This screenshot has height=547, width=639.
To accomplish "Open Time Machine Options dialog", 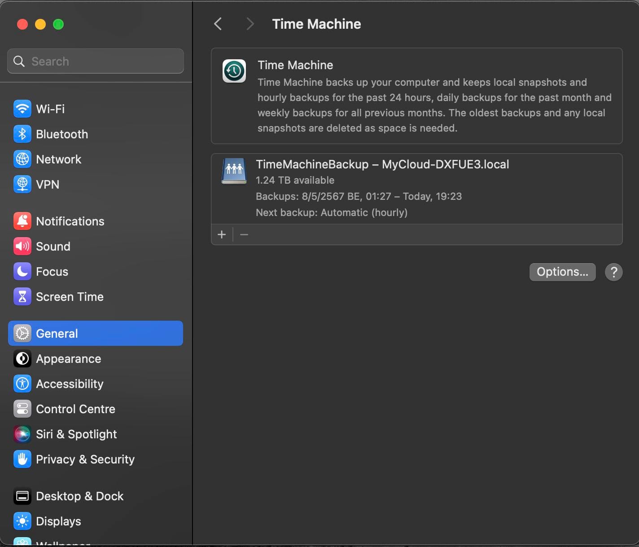I will [562, 272].
